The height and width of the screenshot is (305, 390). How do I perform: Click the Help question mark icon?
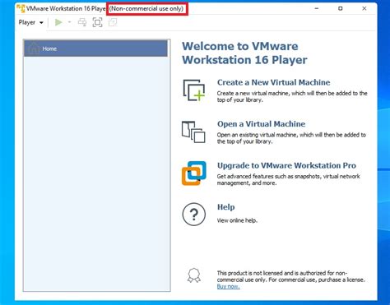pos(194,215)
